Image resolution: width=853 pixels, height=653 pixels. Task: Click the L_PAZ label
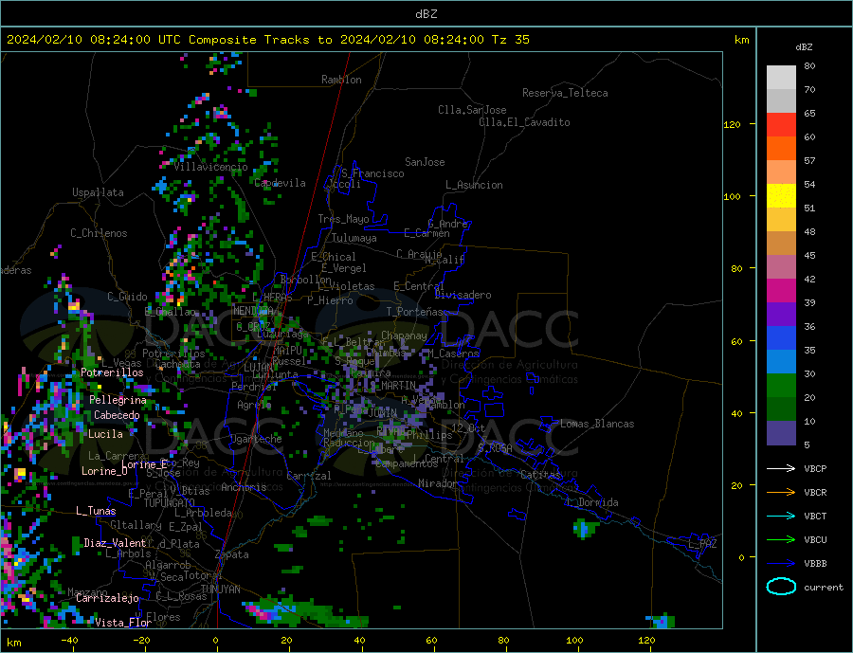(x=702, y=544)
